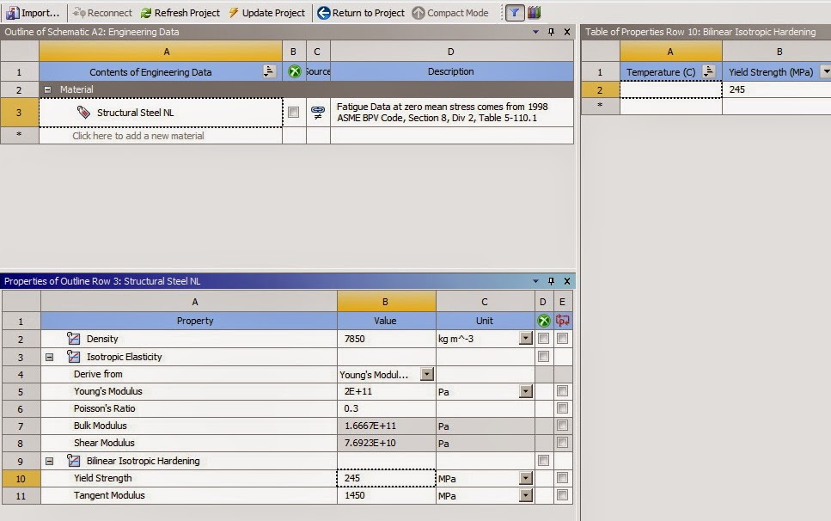Pin the Outline of Schematic A2 panel
The height and width of the screenshot is (521, 831).
pyautogui.click(x=551, y=32)
